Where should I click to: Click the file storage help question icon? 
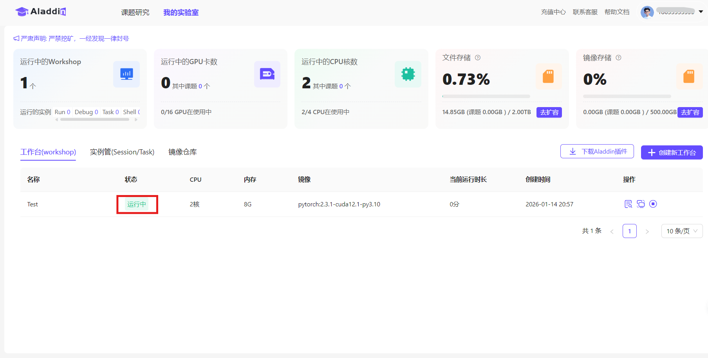coord(478,58)
